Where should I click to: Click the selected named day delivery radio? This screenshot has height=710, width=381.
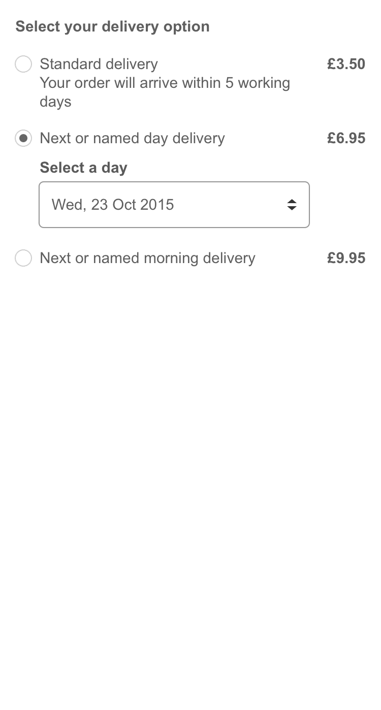23,138
